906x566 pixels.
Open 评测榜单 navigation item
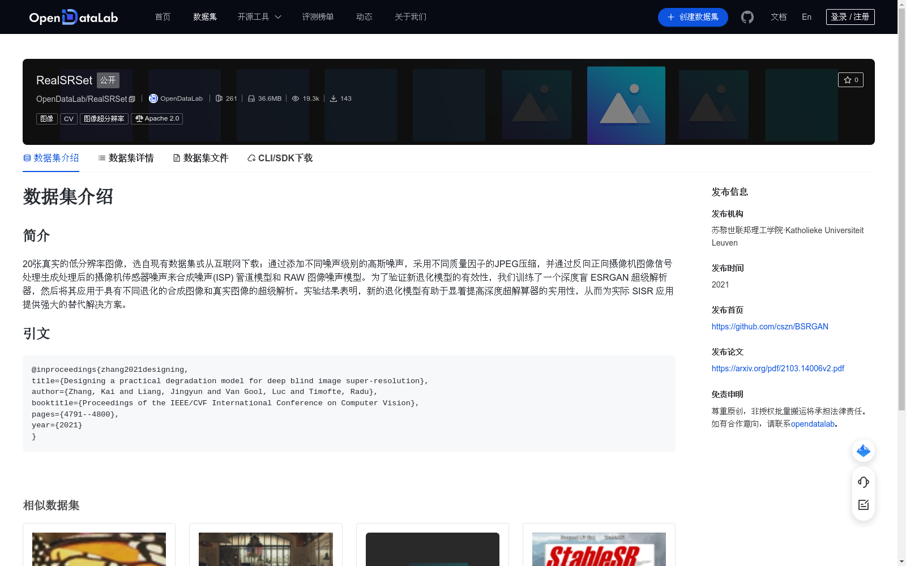318,17
